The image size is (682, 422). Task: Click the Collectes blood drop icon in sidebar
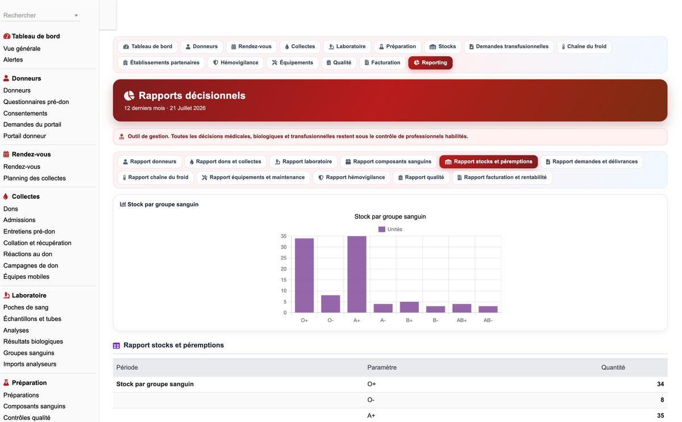pyautogui.click(x=6, y=197)
